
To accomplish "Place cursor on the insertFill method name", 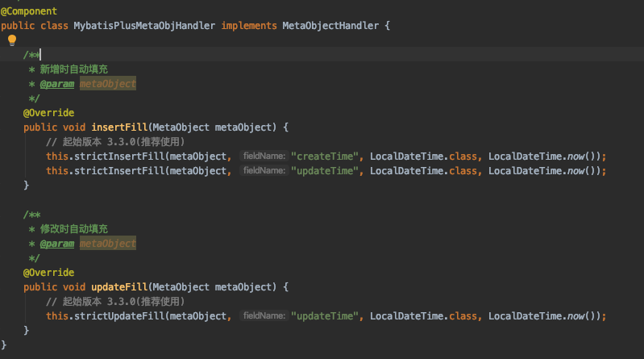I will (x=118, y=127).
